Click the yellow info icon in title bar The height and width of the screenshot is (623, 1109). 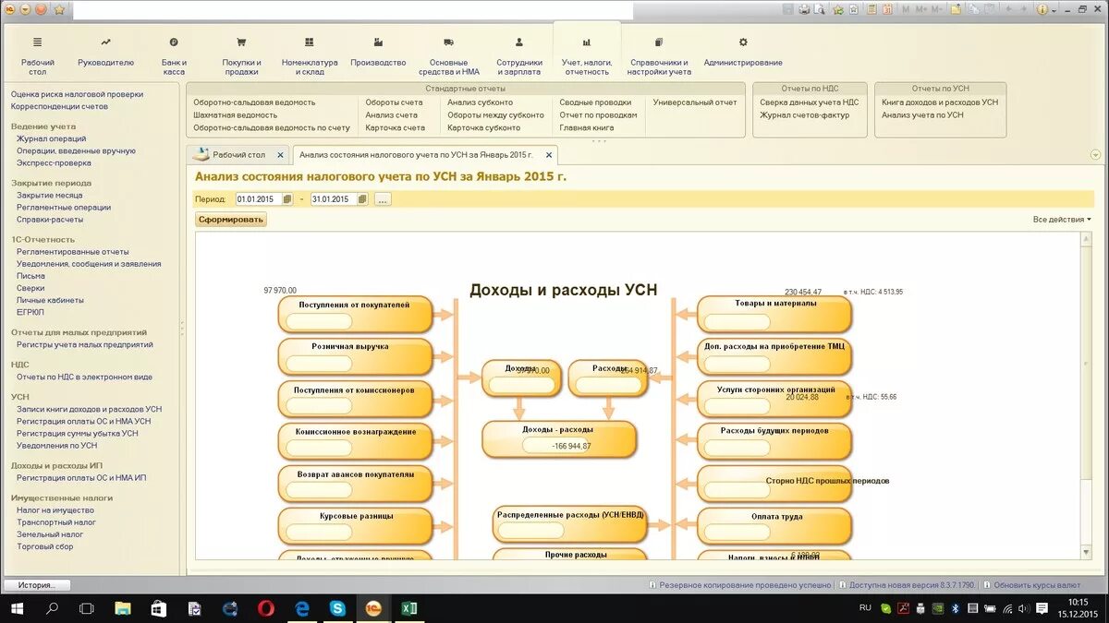[1042, 9]
